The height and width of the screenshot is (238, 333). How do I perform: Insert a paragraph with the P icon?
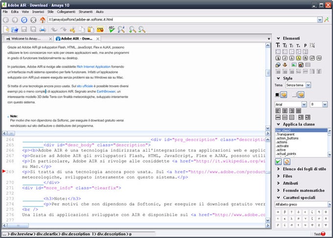pos(305,45)
